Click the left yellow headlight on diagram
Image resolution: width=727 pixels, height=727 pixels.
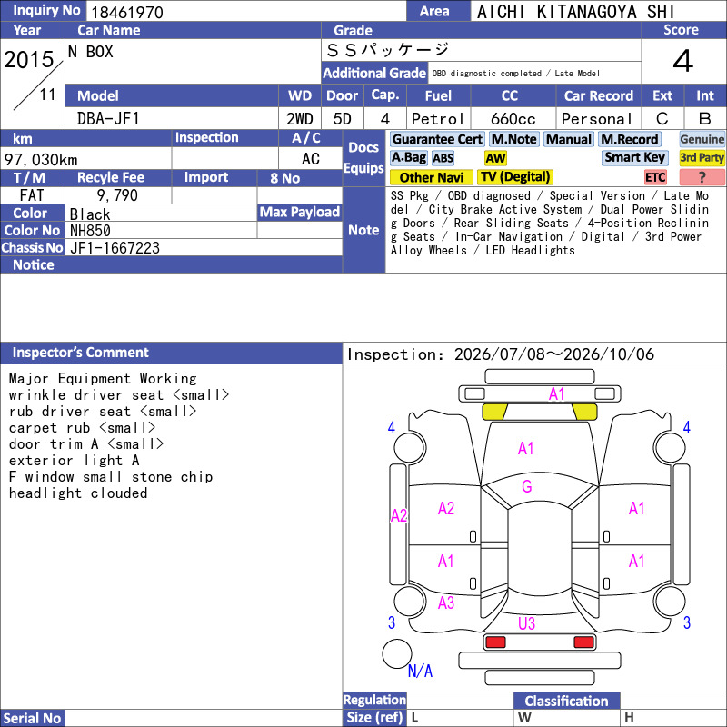pos(494,412)
